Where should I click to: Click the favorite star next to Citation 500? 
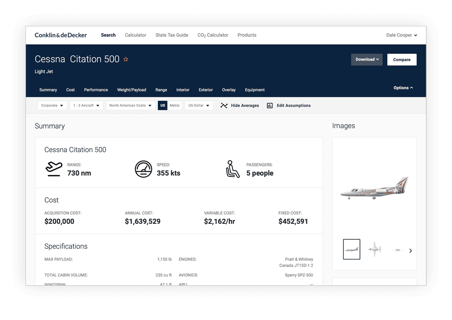(x=126, y=60)
